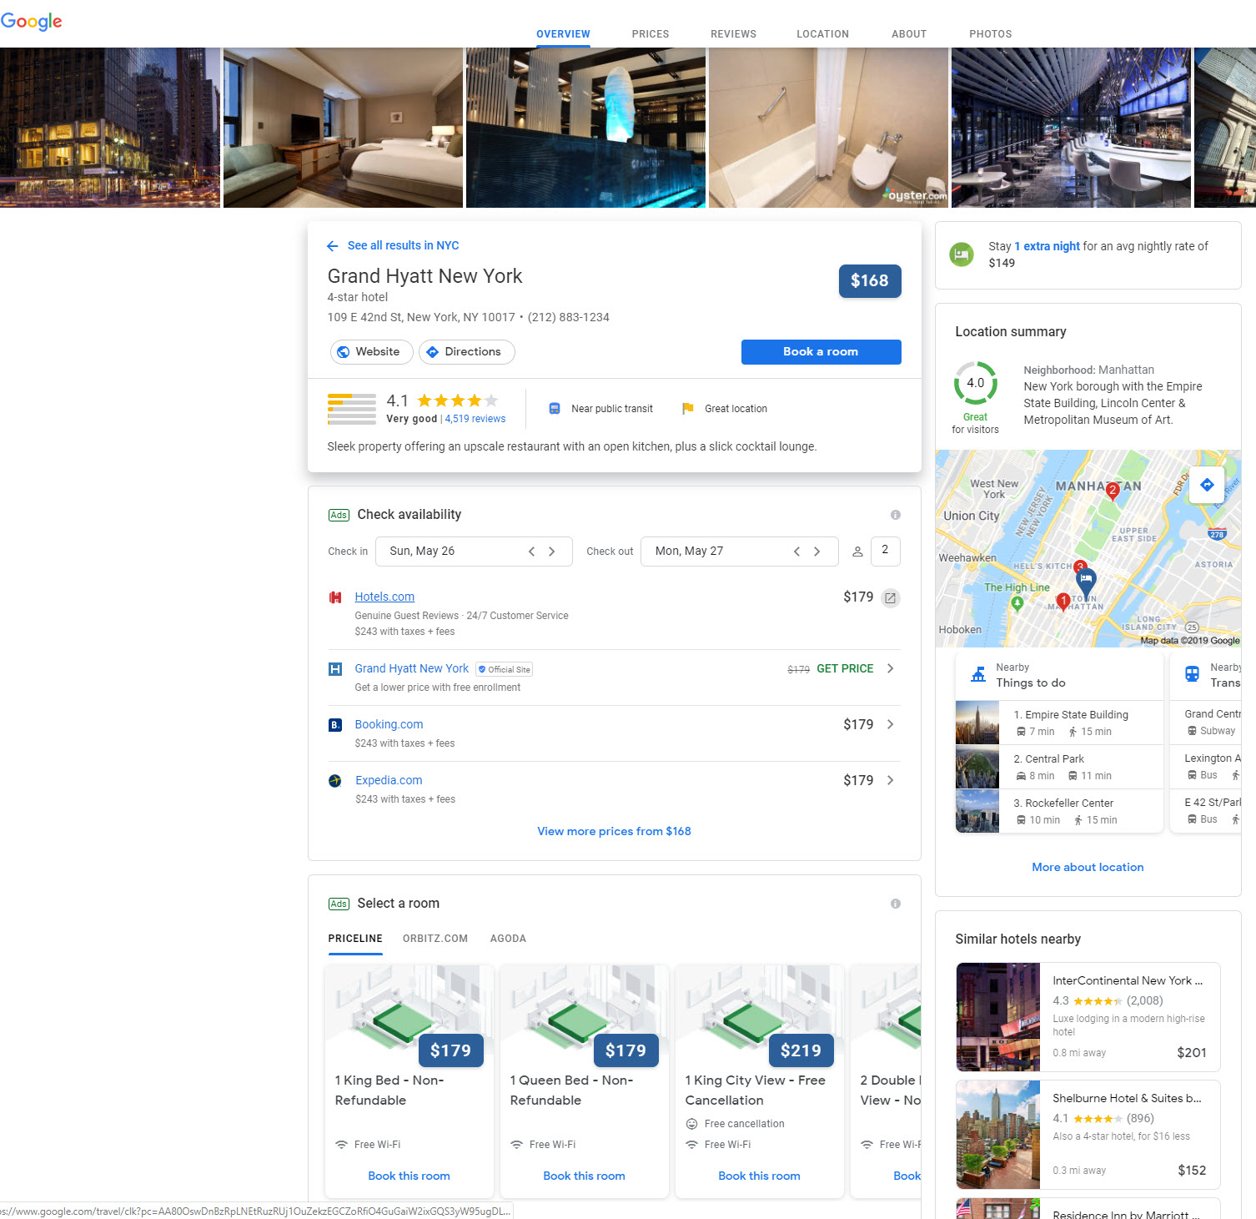This screenshot has height=1219, width=1256.
Task: Open the 4,519 reviews link
Action: point(475,419)
